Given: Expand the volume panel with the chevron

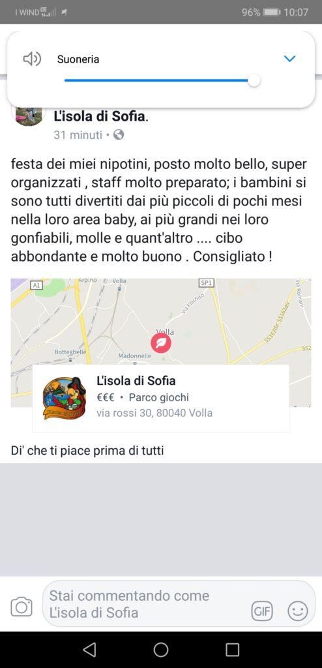Looking at the screenshot, I should 289,59.
